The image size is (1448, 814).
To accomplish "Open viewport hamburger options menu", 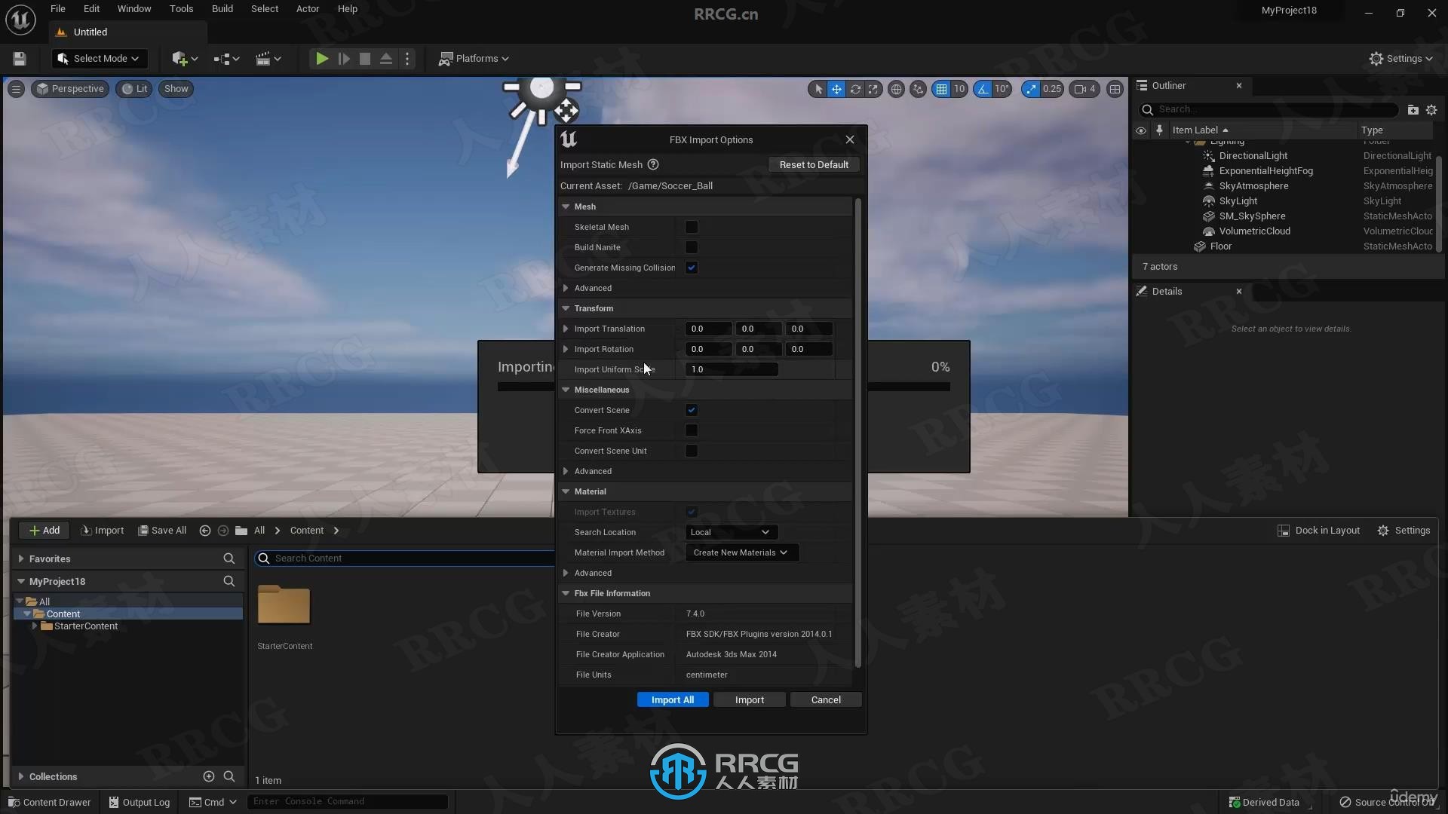I will [x=16, y=89].
